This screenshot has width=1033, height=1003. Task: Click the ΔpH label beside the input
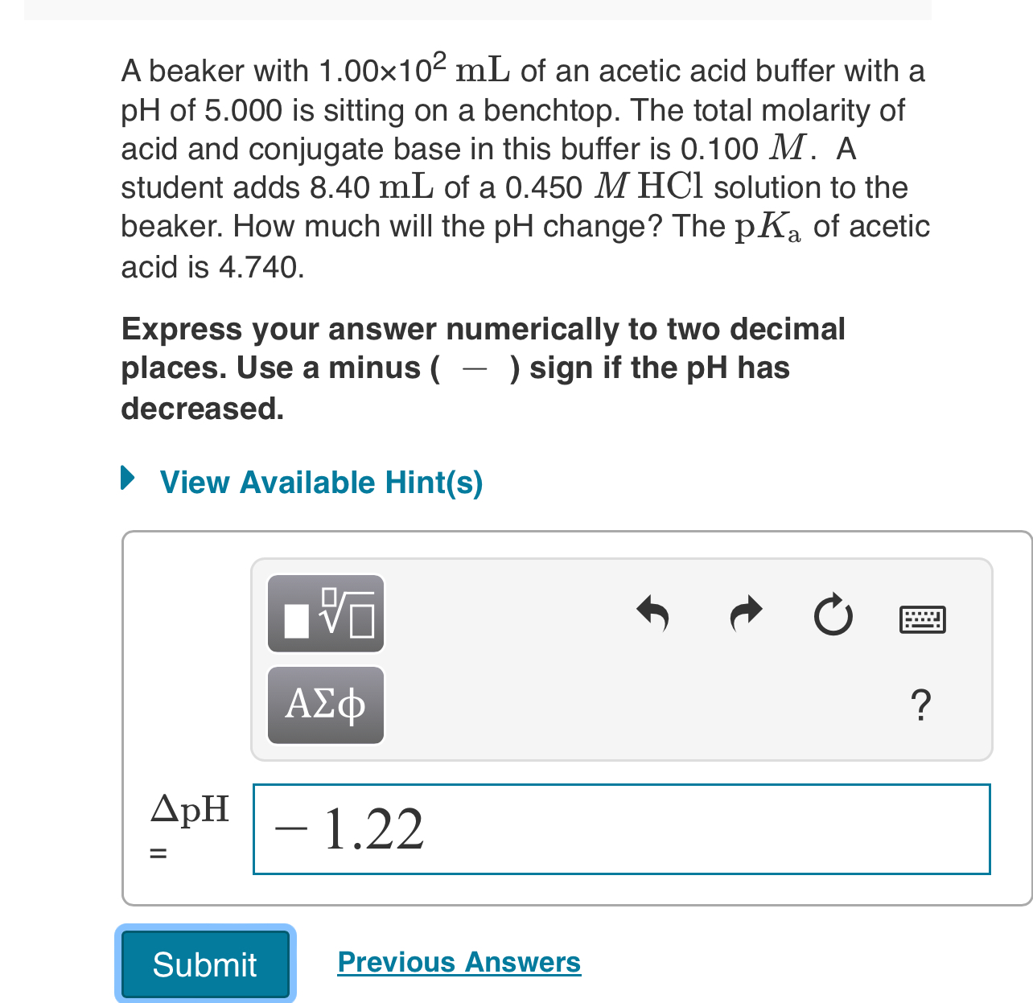[189, 809]
